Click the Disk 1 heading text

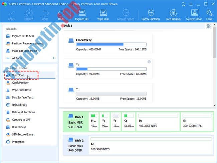(x=68, y=26)
